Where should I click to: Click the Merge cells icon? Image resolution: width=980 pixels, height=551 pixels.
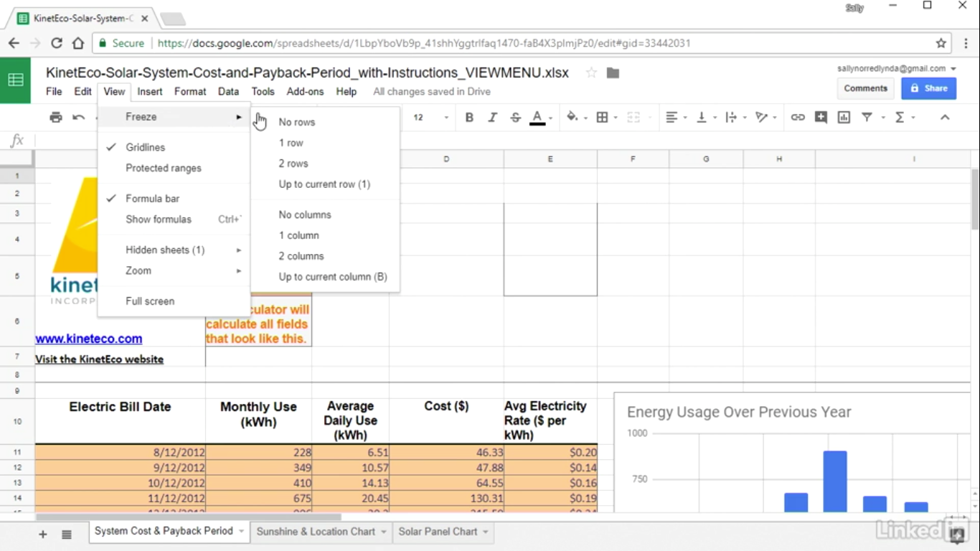(633, 117)
